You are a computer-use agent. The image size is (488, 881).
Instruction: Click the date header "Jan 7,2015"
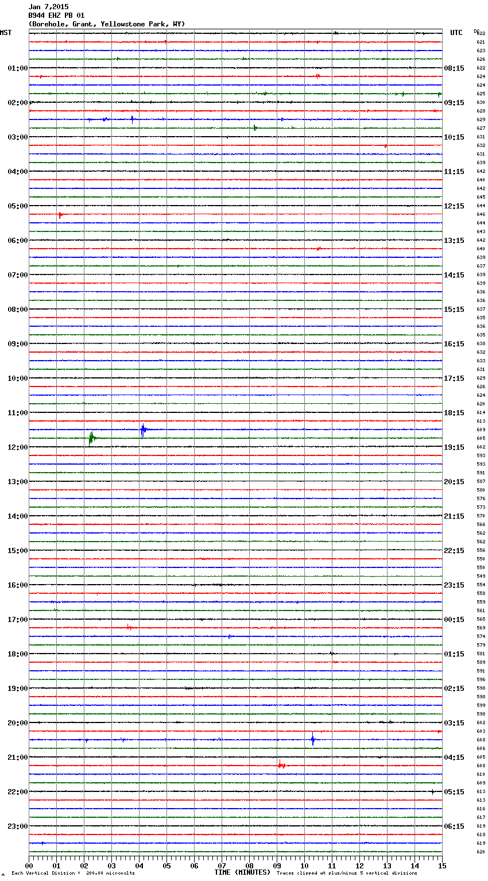pos(48,7)
